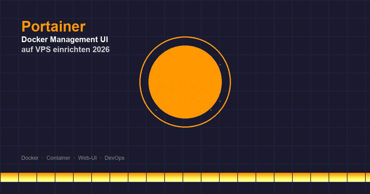
Task: Select the "Docker Management UI" subtitle
Action: 65,40
